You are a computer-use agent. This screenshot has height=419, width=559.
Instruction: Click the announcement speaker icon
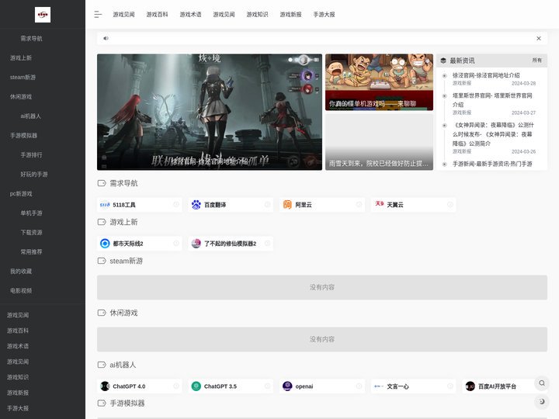pos(106,38)
